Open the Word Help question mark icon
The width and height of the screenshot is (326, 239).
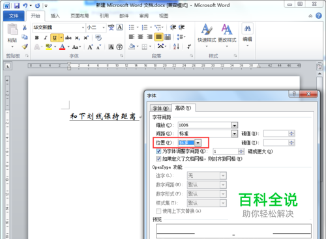pos(319,16)
